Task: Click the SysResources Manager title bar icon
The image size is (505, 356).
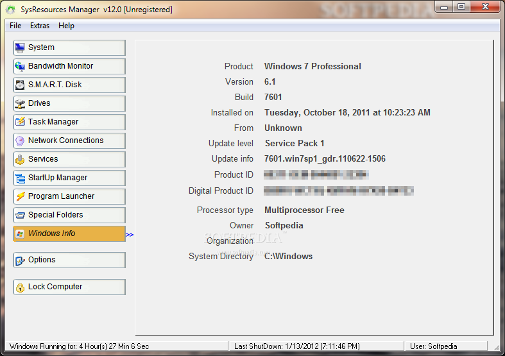Action: click(10, 10)
